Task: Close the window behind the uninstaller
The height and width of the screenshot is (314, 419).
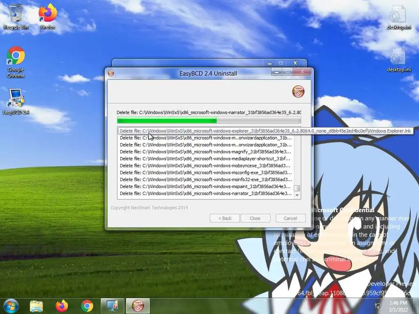Action: (295, 63)
